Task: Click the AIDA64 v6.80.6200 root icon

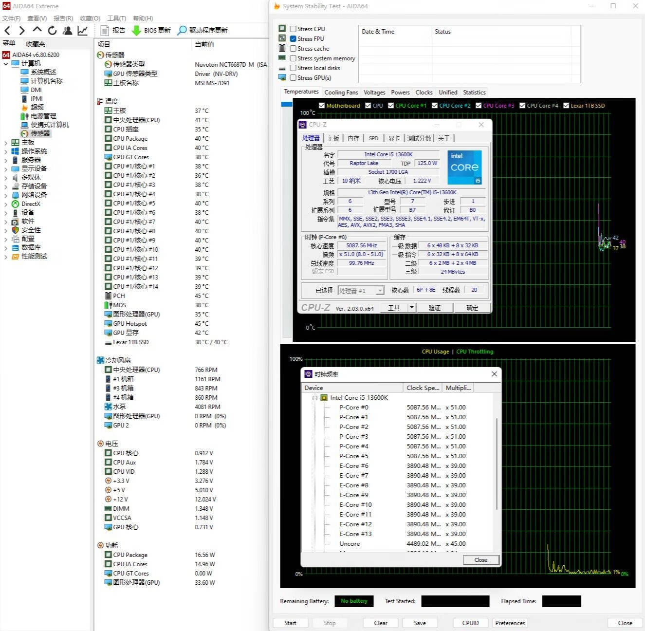Action: click(x=6, y=55)
